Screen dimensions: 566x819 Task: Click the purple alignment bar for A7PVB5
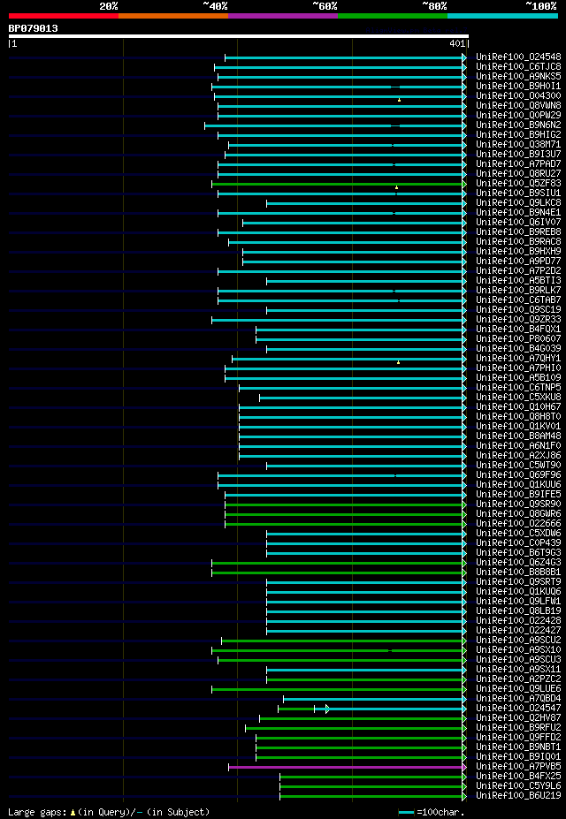pyautogui.click(x=346, y=767)
